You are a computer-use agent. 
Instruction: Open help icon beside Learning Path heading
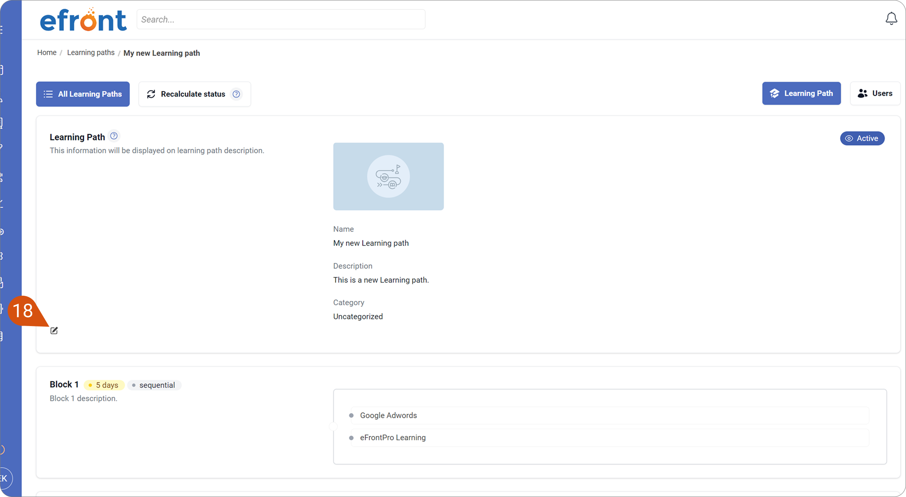coord(114,136)
